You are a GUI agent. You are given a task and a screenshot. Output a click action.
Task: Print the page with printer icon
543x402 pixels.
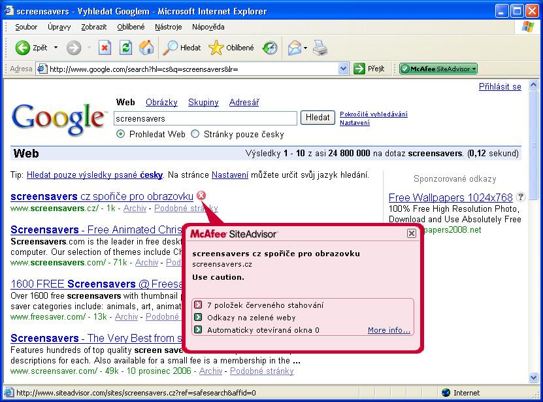click(320, 48)
